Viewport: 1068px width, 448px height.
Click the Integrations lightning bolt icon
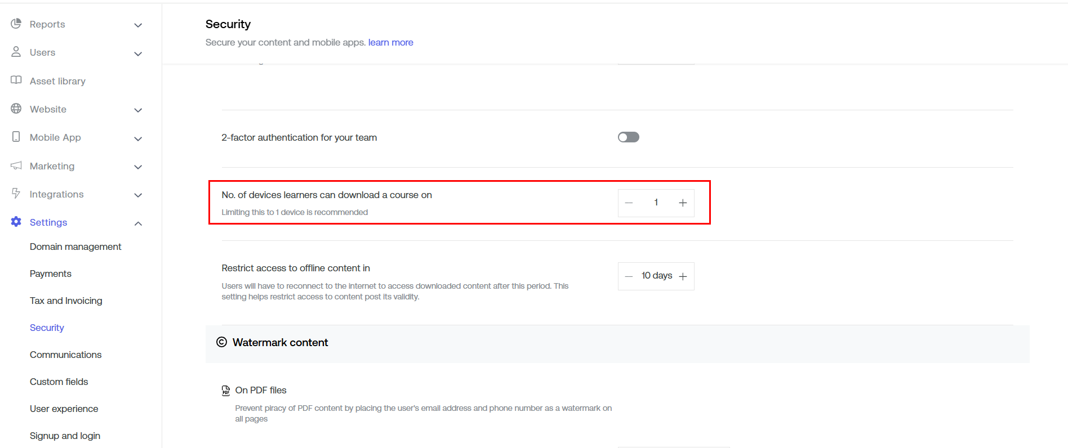(x=16, y=194)
